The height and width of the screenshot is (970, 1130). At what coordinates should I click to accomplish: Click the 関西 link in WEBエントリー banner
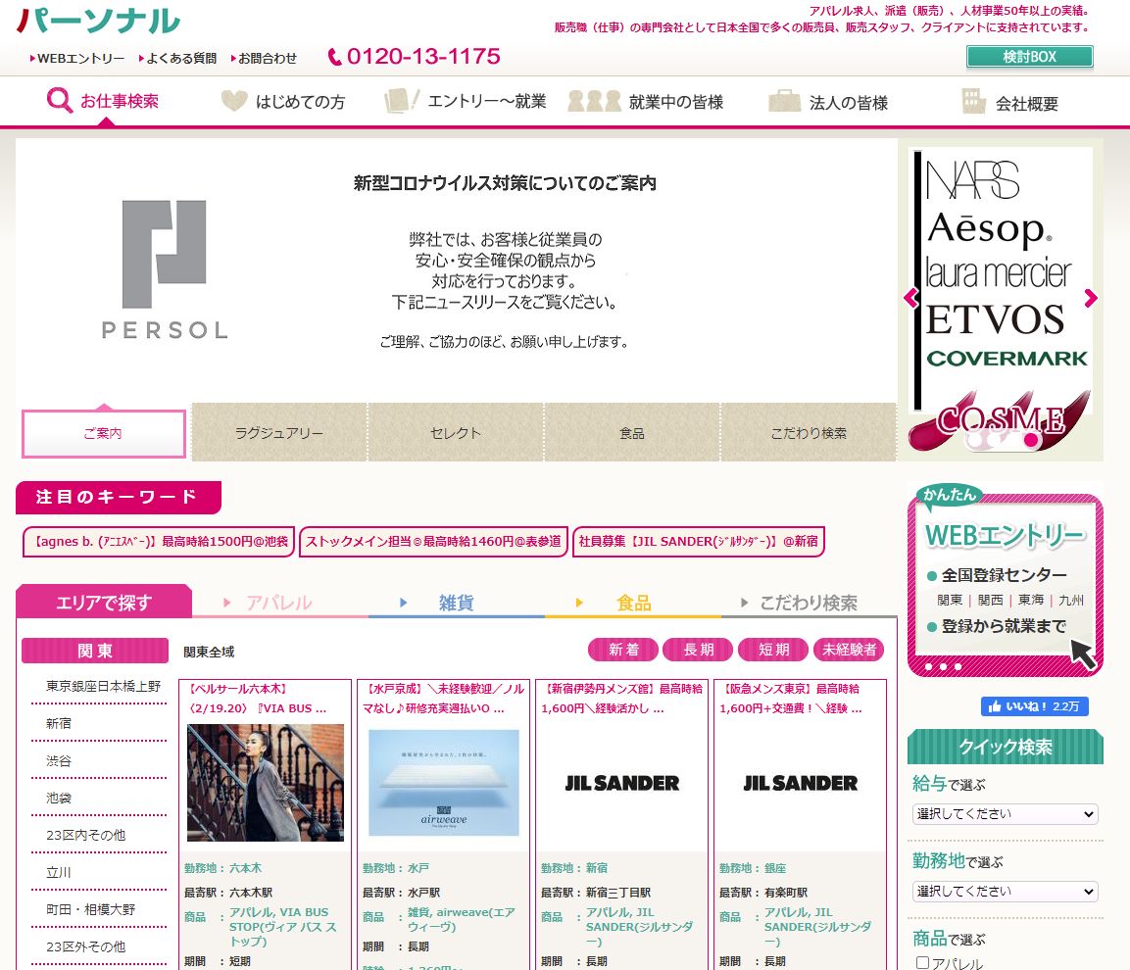[990, 600]
